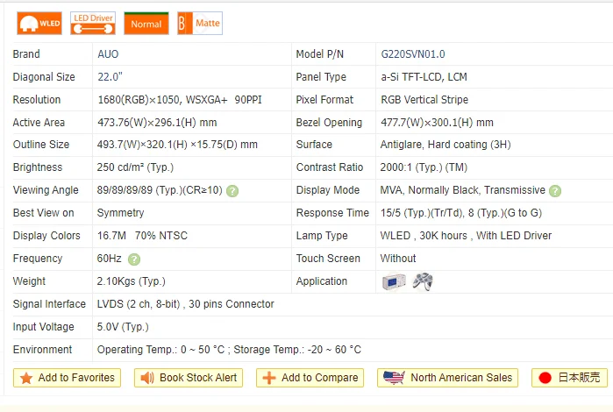Click the G220SVN01.0 model number
Image resolution: width=613 pixels, height=412 pixels.
[412, 54]
